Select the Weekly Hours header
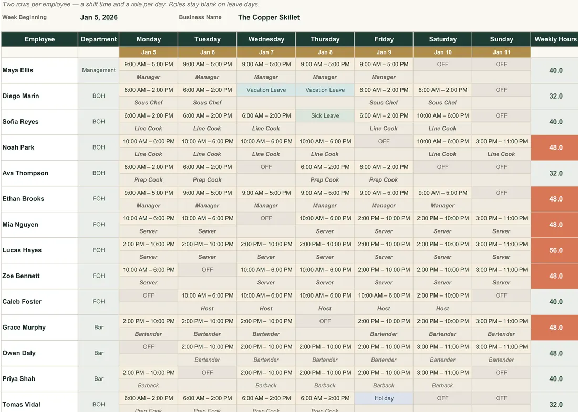 pyautogui.click(x=555, y=39)
